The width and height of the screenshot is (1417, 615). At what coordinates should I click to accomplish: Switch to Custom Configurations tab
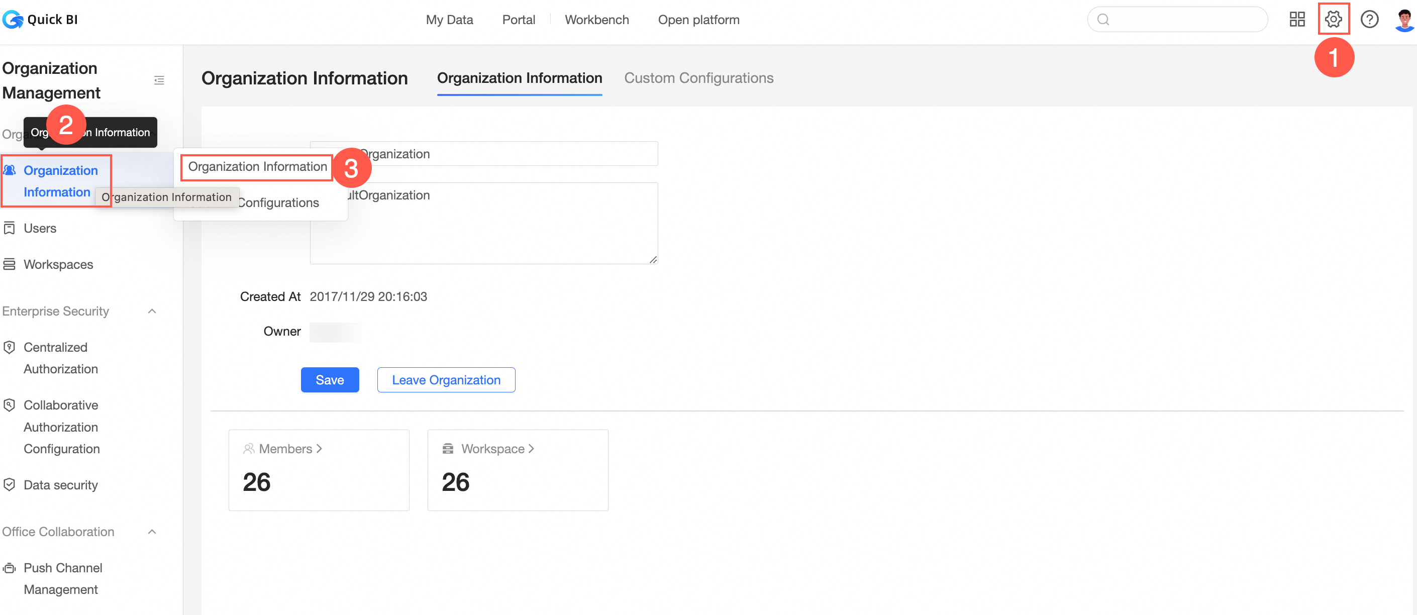[698, 78]
